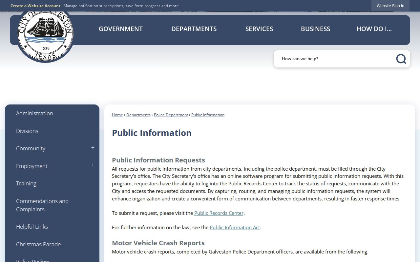Select Community in the sidebar

pos(31,148)
